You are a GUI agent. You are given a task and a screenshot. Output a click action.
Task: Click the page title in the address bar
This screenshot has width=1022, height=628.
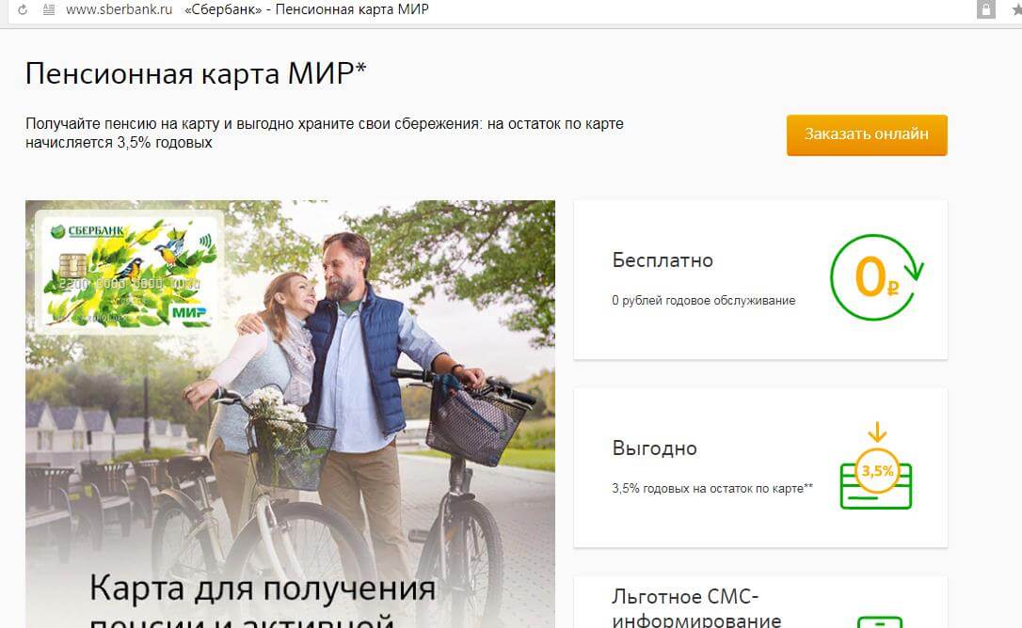pyautogui.click(x=307, y=9)
